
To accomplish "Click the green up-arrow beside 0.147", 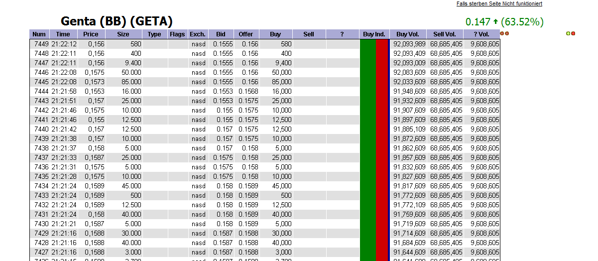I will pos(495,22).
